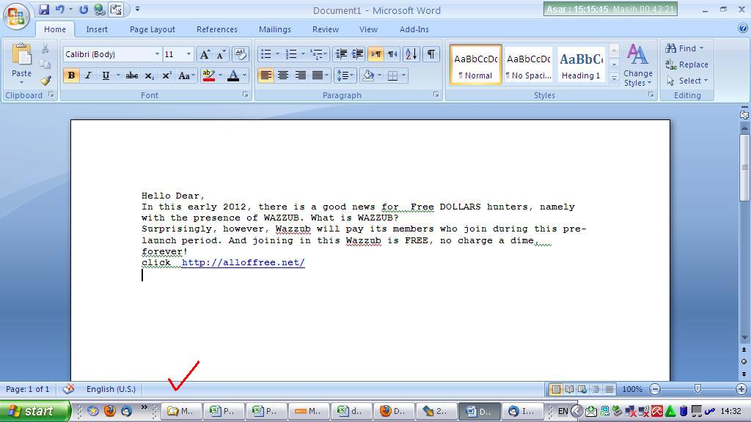The image size is (751, 422).
Task: Toggle strikethrough formatting
Action: (x=132, y=75)
